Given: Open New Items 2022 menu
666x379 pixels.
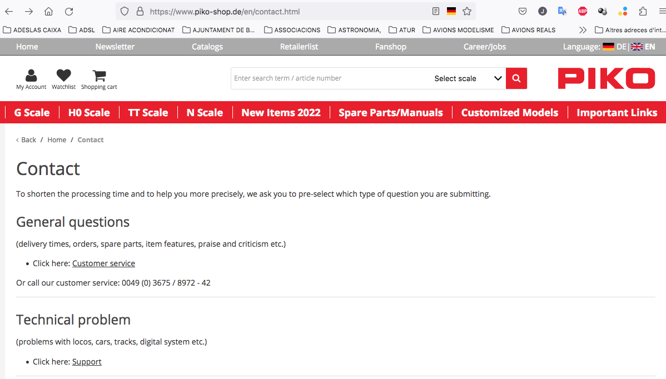Looking at the screenshot, I should 281,112.
